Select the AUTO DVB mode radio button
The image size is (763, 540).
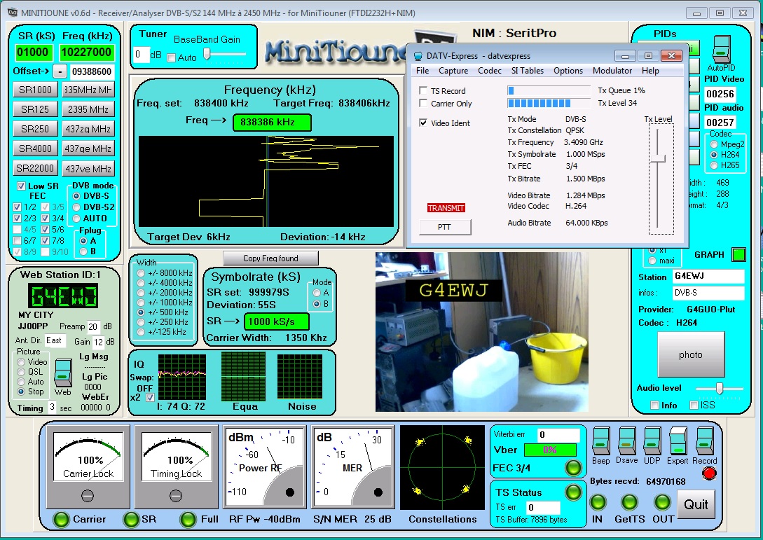click(76, 219)
